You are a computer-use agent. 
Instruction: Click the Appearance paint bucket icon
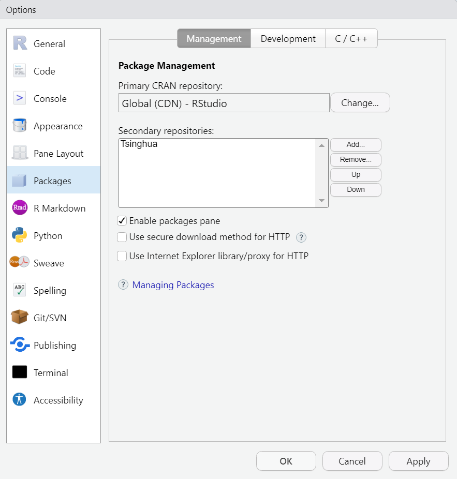point(20,125)
